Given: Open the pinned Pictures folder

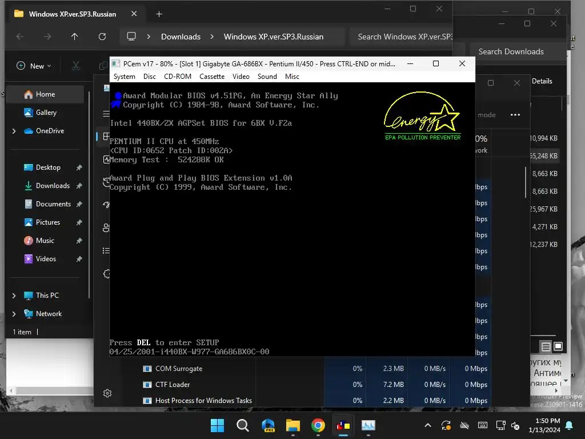Looking at the screenshot, I should pyautogui.click(x=47, y=222).
